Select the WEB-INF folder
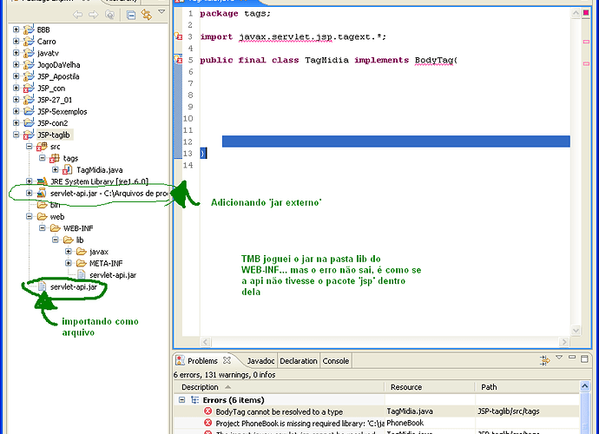Viewport: 599px width, 434px height. 78,228
